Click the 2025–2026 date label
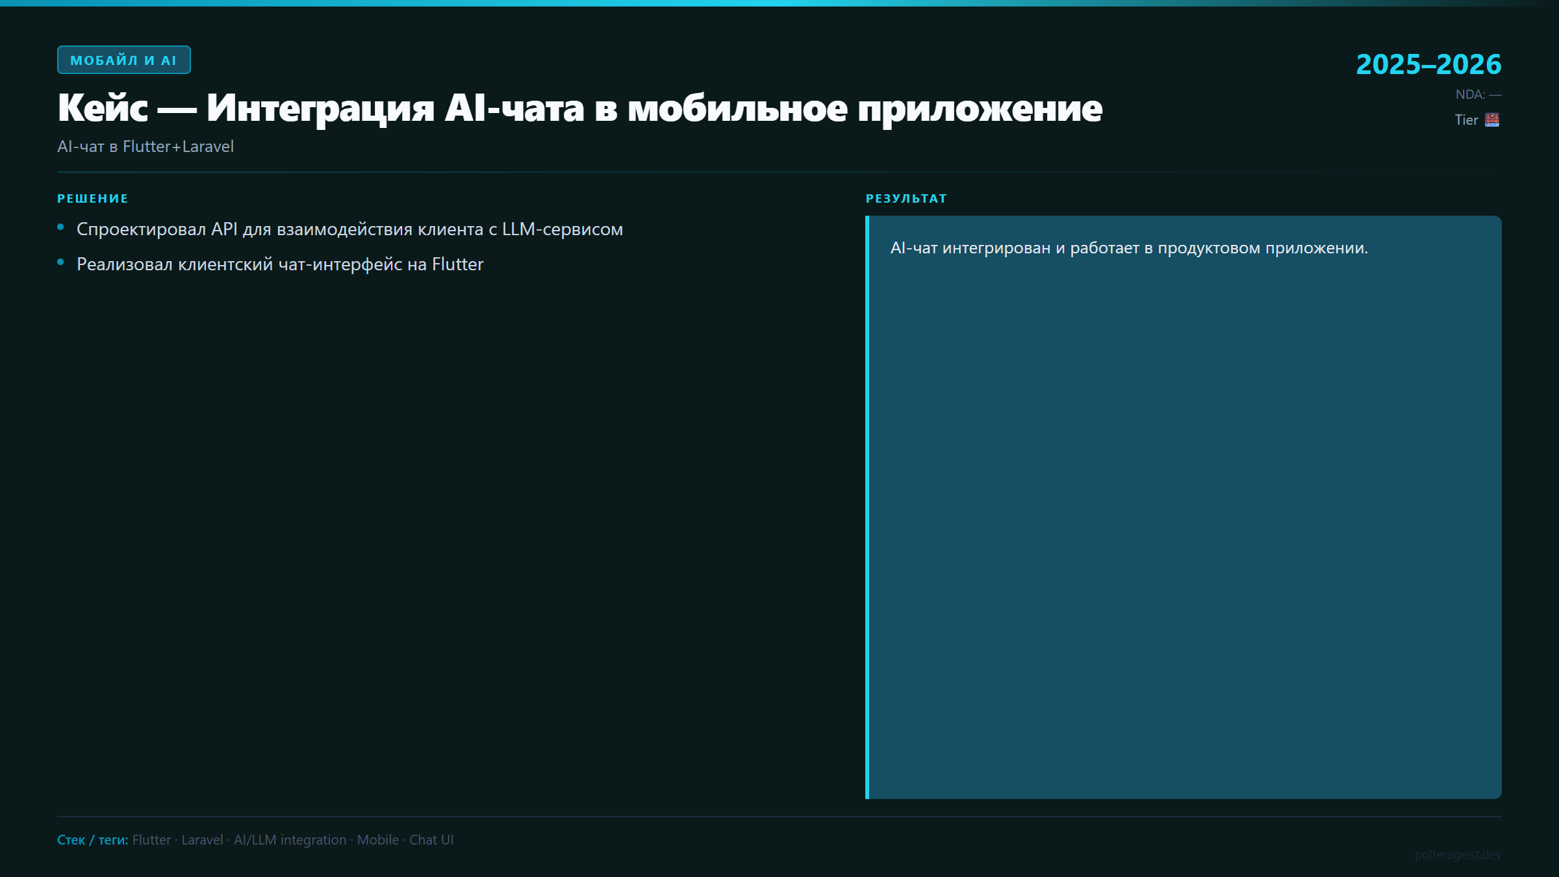This screenshot has height=877, width=1559. [x=1428, y=64]
